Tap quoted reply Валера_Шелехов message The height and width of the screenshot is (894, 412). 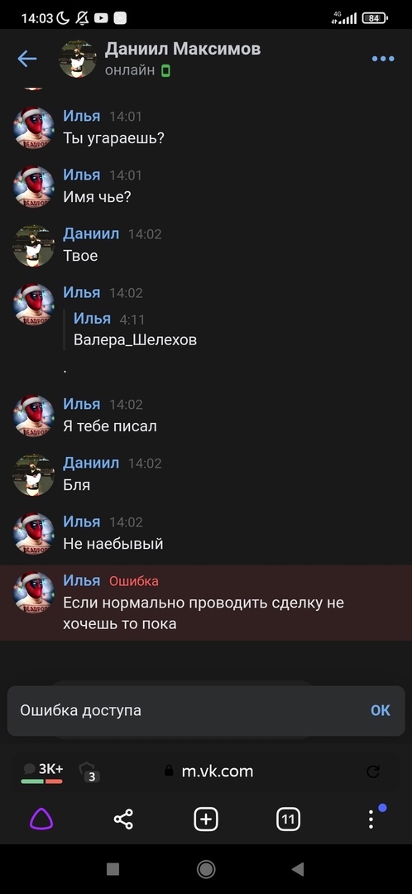(x=135, y=329)
